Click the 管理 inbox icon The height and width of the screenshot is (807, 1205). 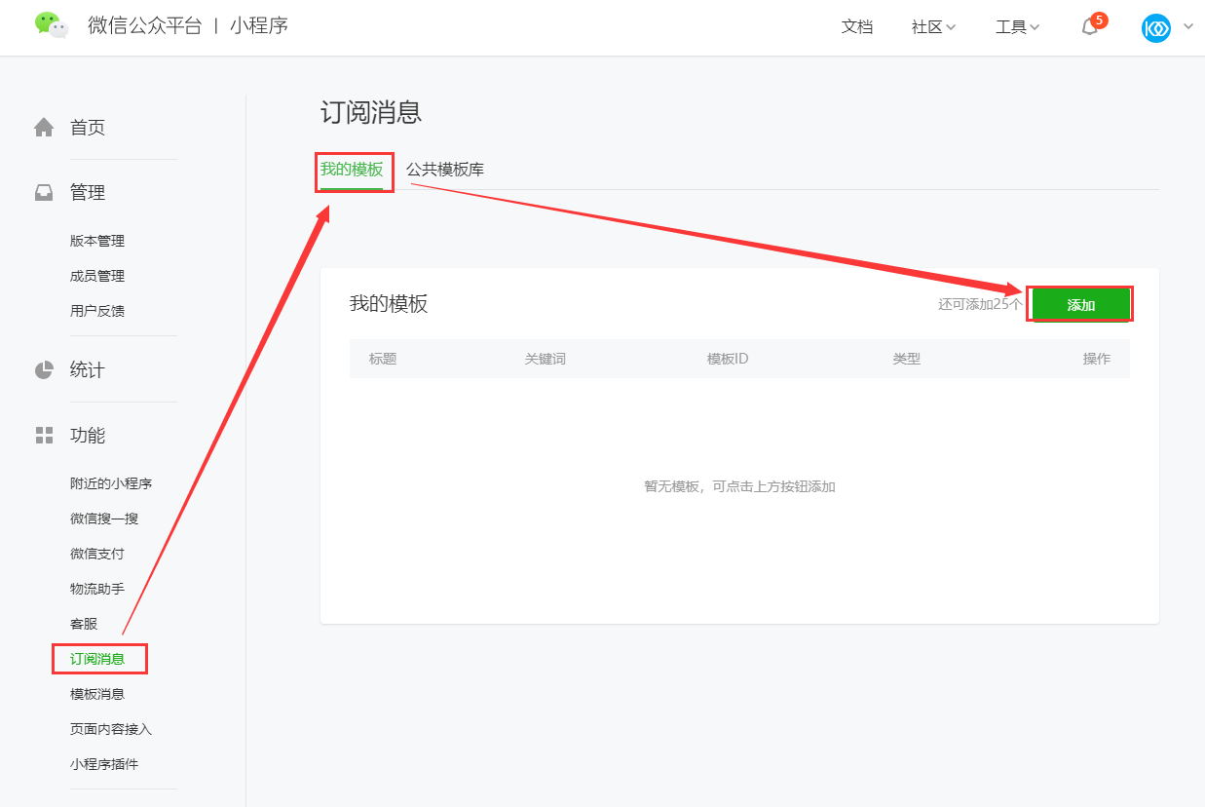point(44,193)
